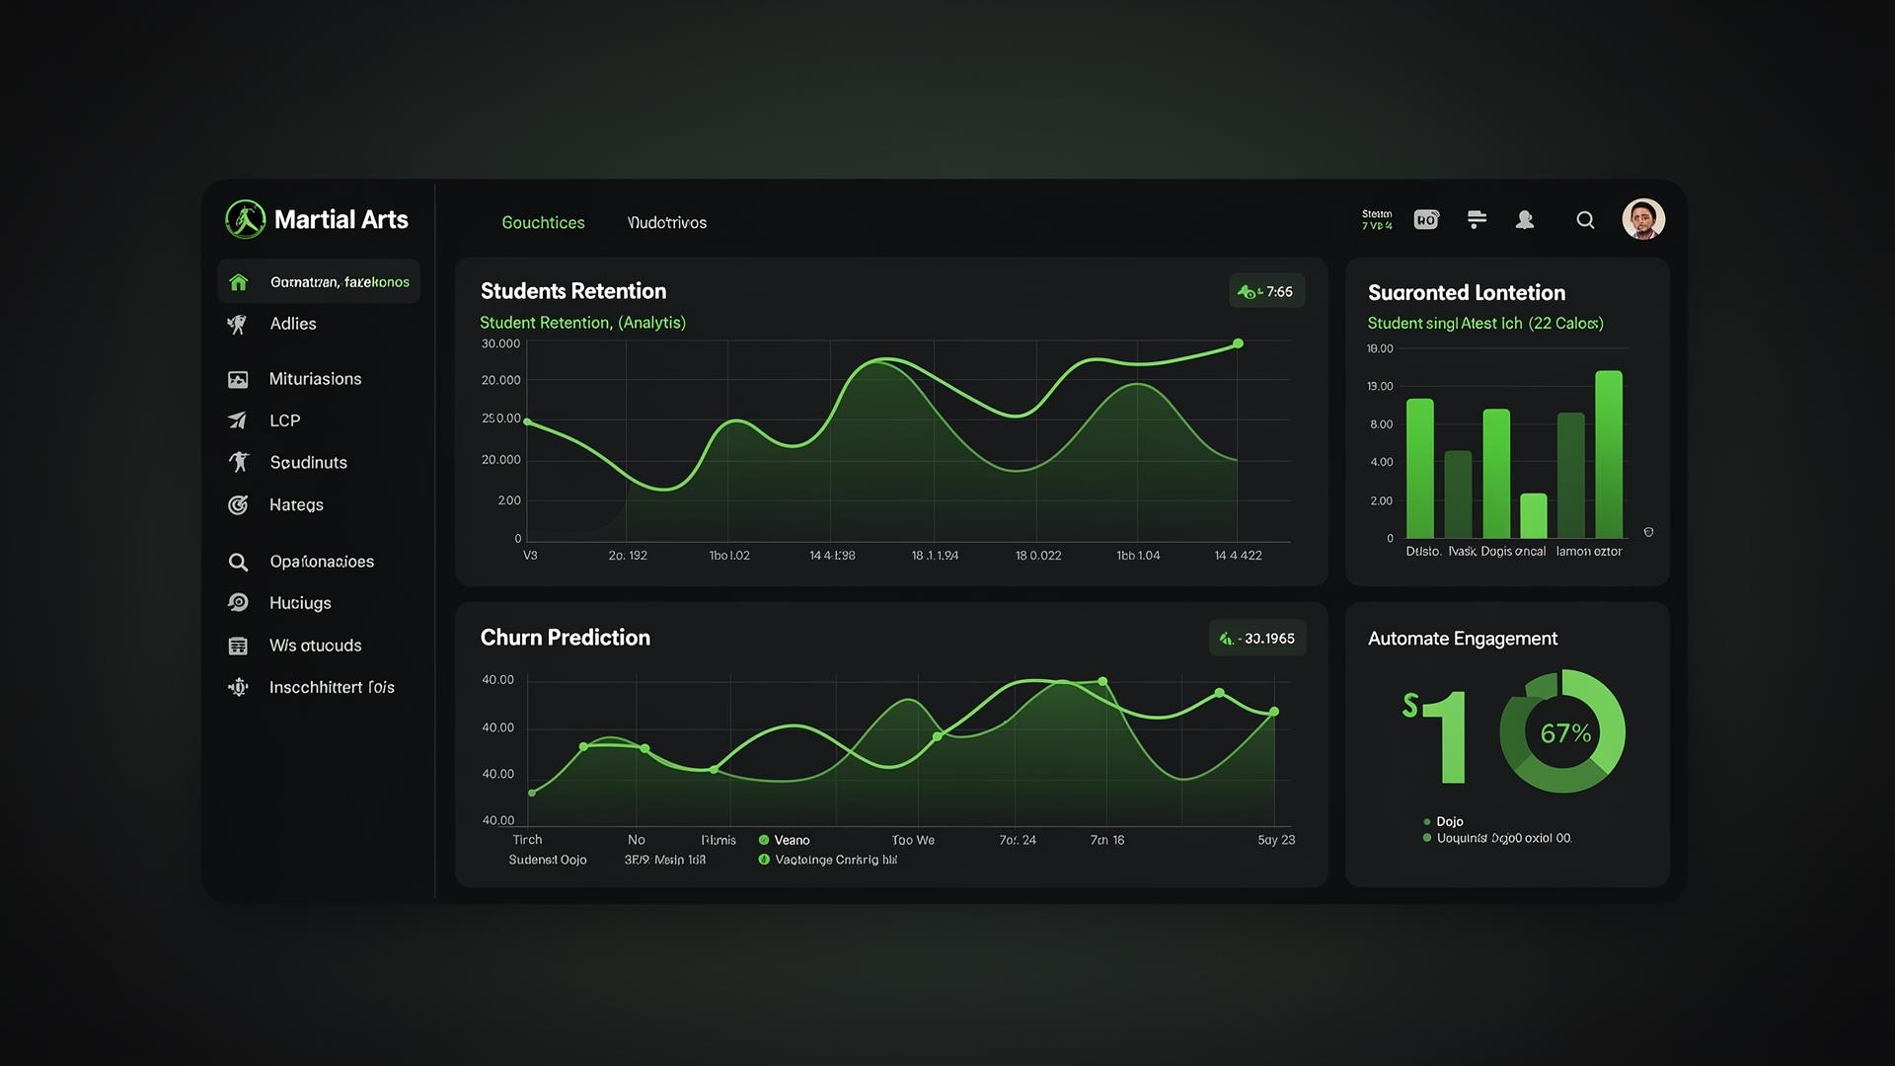The width and height of the screenshot is (1895, 1066).
Task: Click the 7:66 badge on Students Retention
Action: (x=1267, y=292)
